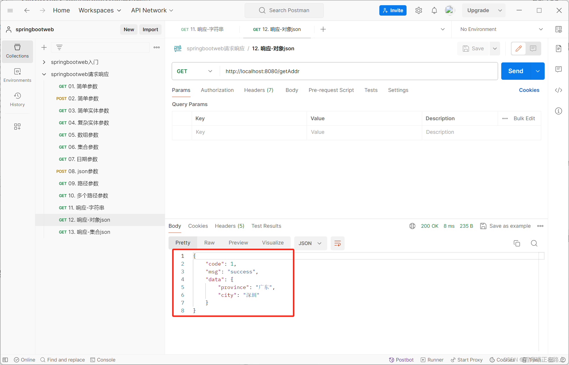569x365 pixels.
Task: Open a new request tab with plus
Action: (x=323, y=29)
